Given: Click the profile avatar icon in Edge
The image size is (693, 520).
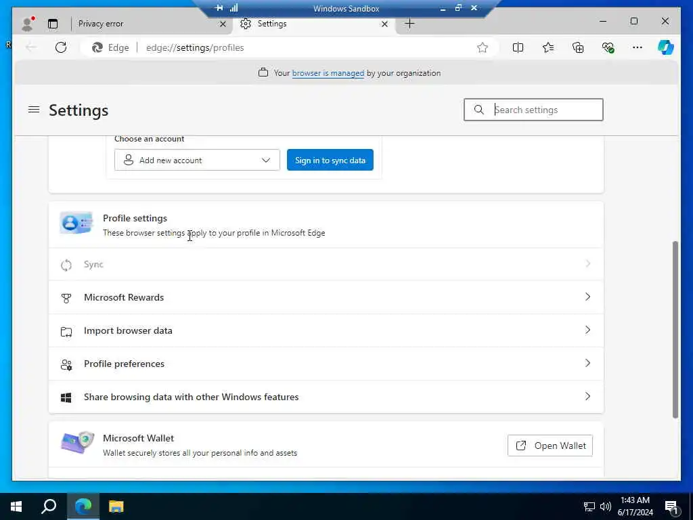Looking at the screenshot, I should [27, 24].
